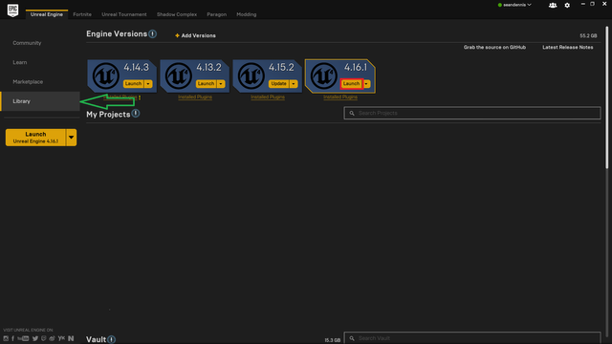This screenshot has height=344, width=612.
Task: Visit Unreal Engine on Twitch
Action: [44, 338]
